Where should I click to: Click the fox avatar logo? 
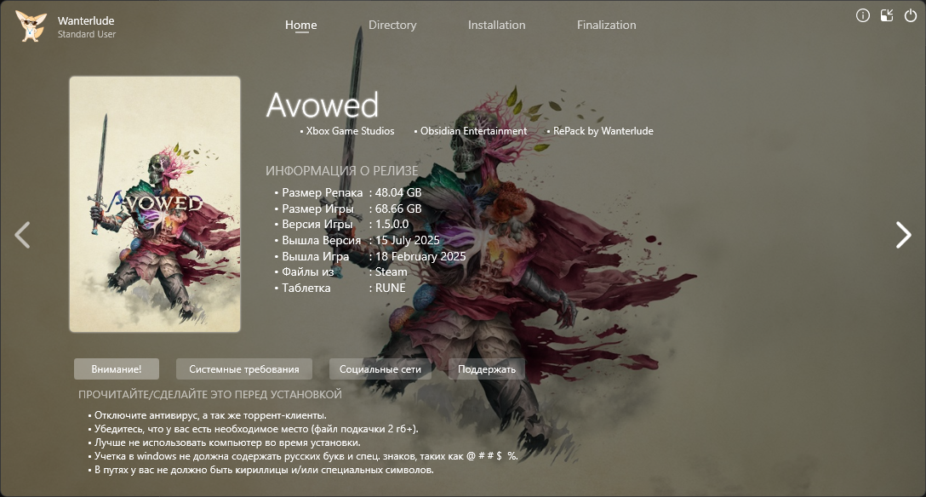pos(30,26)
